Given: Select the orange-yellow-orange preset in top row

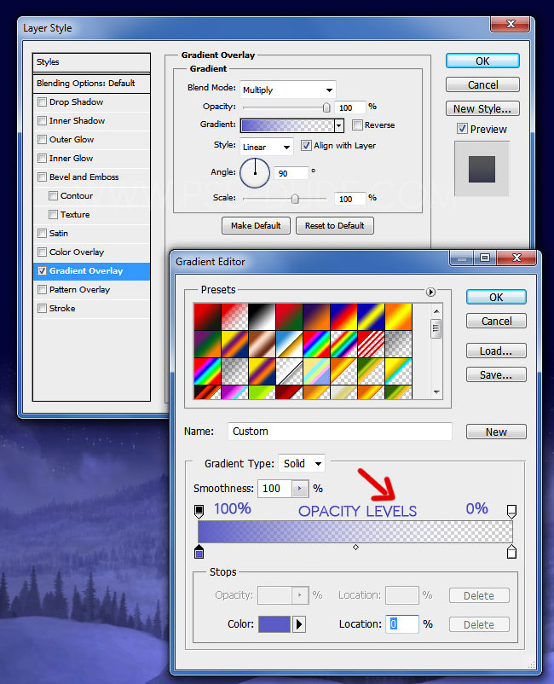Looking at the screenshot, I should pyautogui.click(x=398, y=316).
